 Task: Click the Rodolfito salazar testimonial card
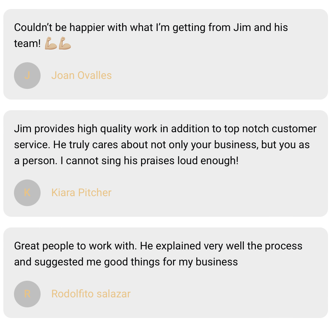pos(166,273)
